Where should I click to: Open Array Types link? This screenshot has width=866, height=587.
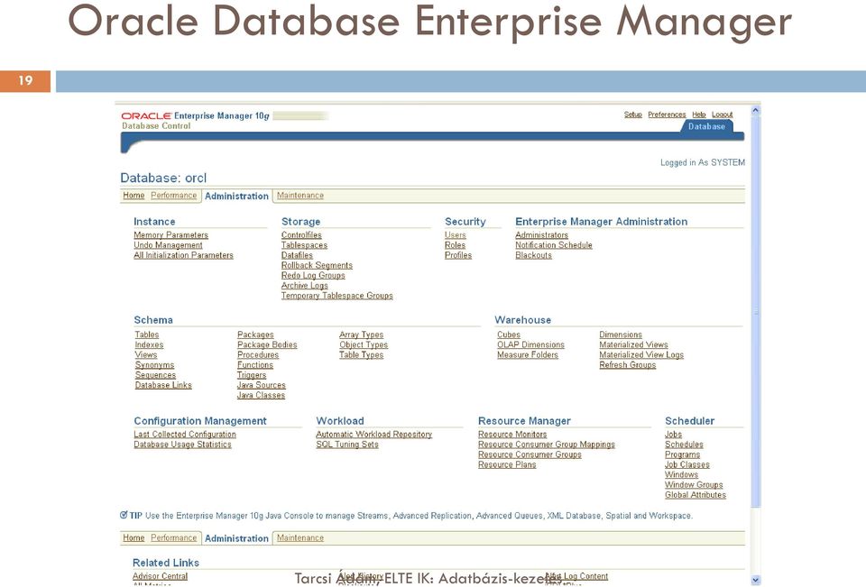(x=361, y=335)
